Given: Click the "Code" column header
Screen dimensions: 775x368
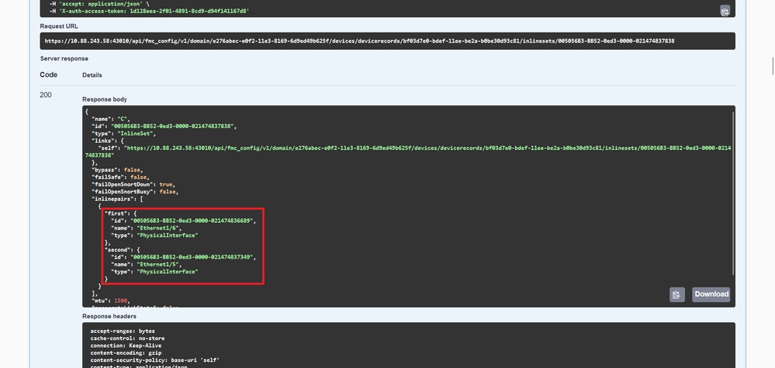Looking at the screenshot, I should tap(48, 75).
